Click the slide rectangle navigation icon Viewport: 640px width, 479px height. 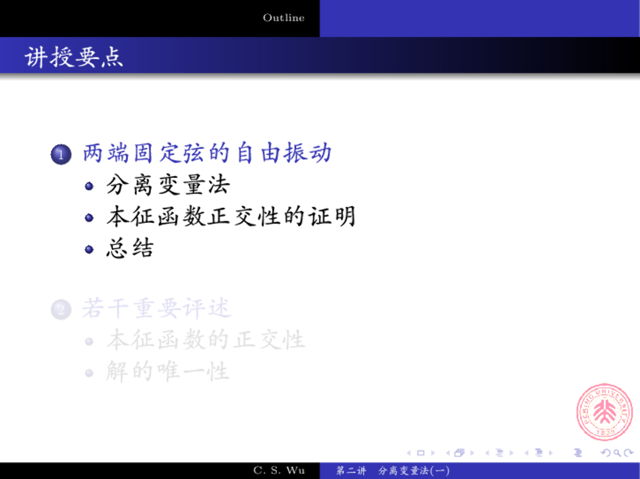421,453
